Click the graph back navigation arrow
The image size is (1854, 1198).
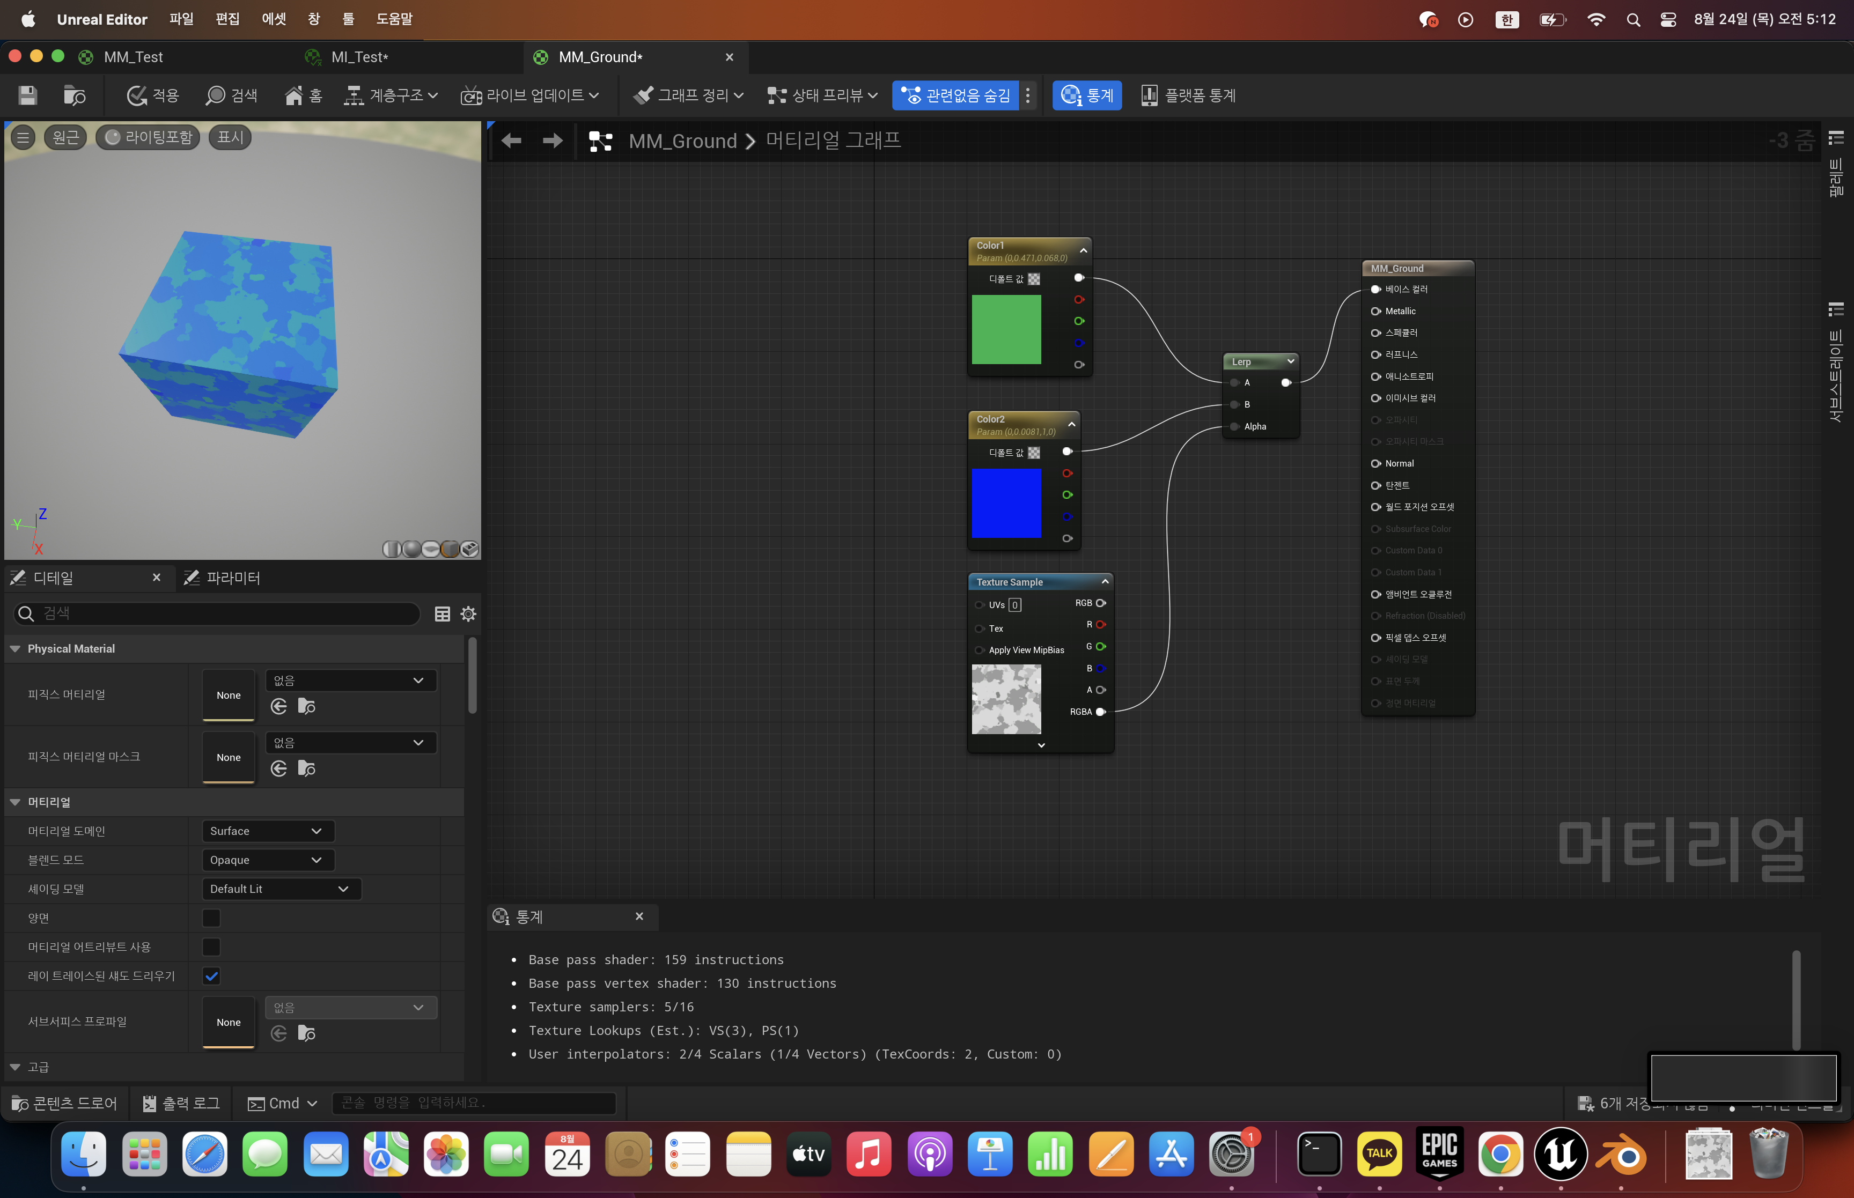511,141
